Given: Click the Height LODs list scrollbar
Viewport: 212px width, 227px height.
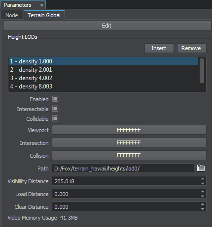Looking at the screenshot, I should [202, 71].
